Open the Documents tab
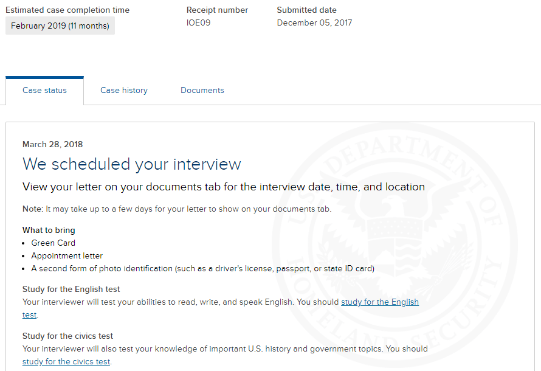 (x=202, y=91)
